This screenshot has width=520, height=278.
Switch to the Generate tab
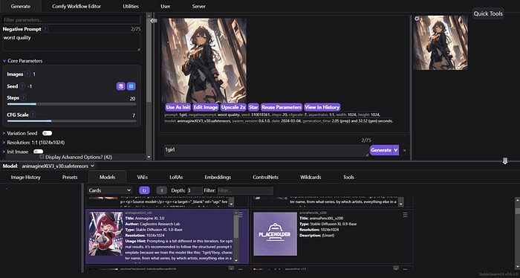[21, 6]
